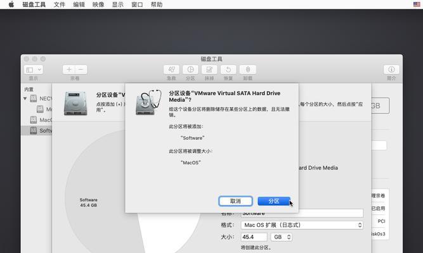Image resolution: width=423 pixels, height=253 pixels.
Task: Open the Apple menu
Action: [11, 4]
